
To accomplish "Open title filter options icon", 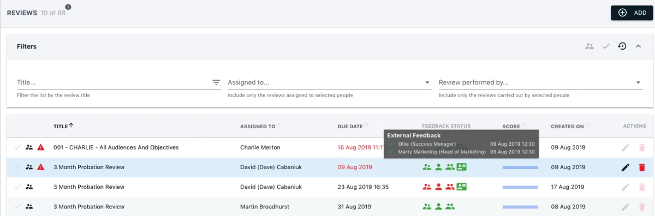I will tap(216, 82).
